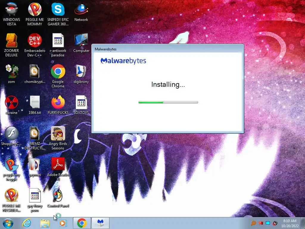Open Windows Explorer folder in taskbar
305x229 pixels.
(45, 223)
